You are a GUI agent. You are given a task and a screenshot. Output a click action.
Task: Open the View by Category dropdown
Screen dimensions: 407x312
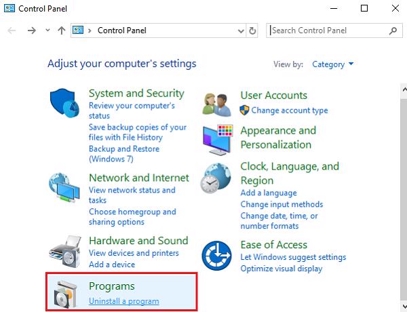[332, 64]
